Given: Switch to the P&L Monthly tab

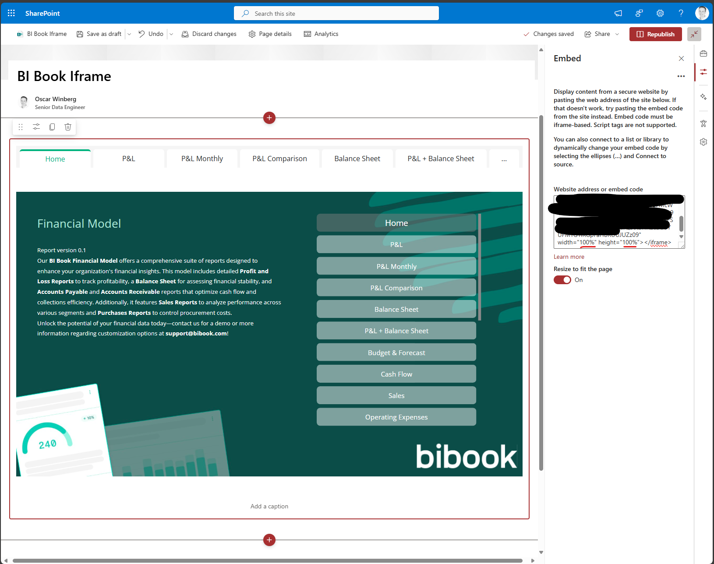Looking at the screenshot, I should [202, 159].
